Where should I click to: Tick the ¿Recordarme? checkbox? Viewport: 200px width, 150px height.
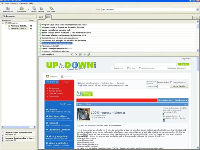tap(171, 82)
